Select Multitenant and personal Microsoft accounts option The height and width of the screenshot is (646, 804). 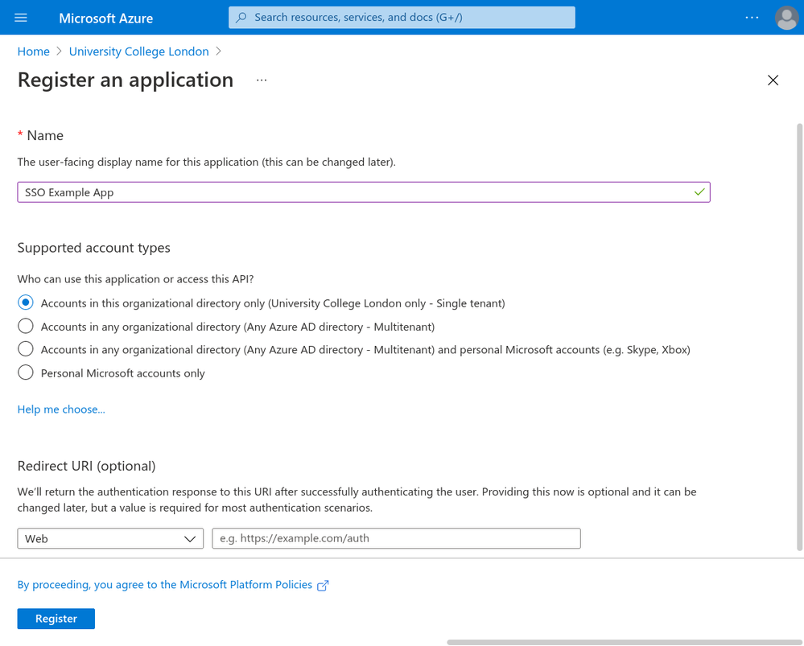pyautogui.click(x=26, y=349)
